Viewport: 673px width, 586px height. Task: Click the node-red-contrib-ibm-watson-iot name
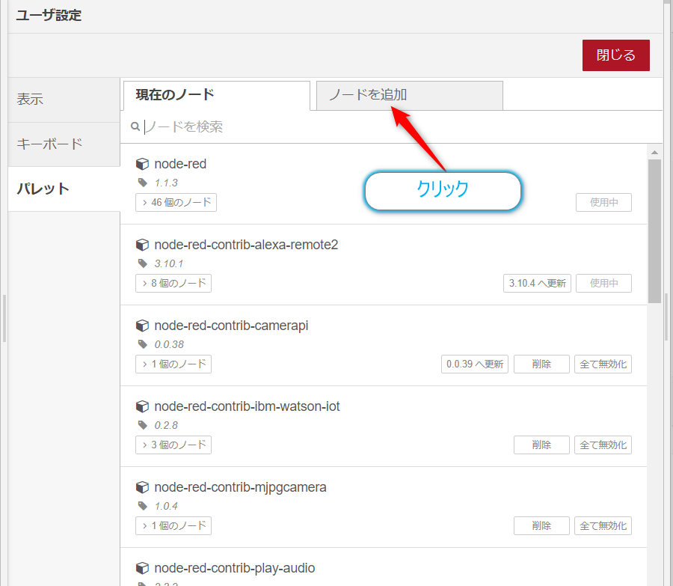click(x=247, y=406)
